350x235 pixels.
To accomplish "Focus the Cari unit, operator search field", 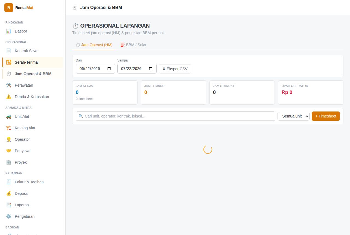I will pos(176,116).
